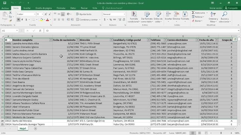Click Iniciar sesión link

[x=216, y=8]
